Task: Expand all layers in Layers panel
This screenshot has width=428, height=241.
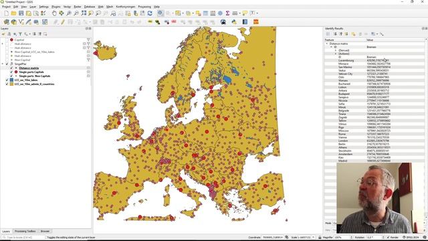Action: pos(34,34)
